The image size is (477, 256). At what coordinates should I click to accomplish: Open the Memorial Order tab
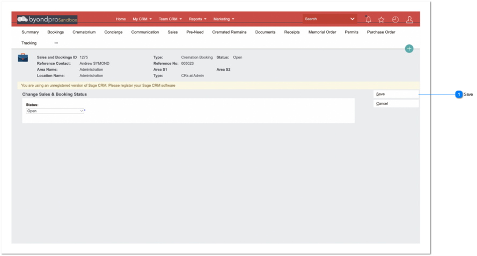[x=322, y=32]
